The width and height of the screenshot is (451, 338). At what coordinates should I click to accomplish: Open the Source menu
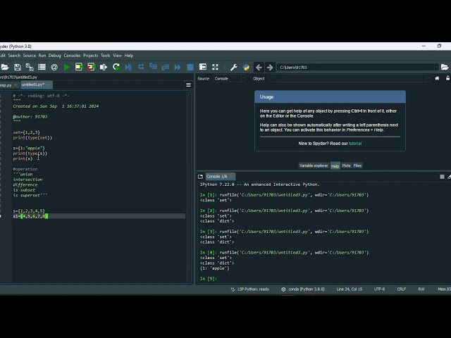30,56
